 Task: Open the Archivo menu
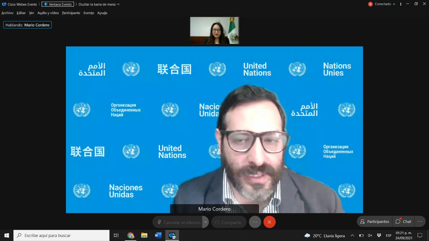7,13
